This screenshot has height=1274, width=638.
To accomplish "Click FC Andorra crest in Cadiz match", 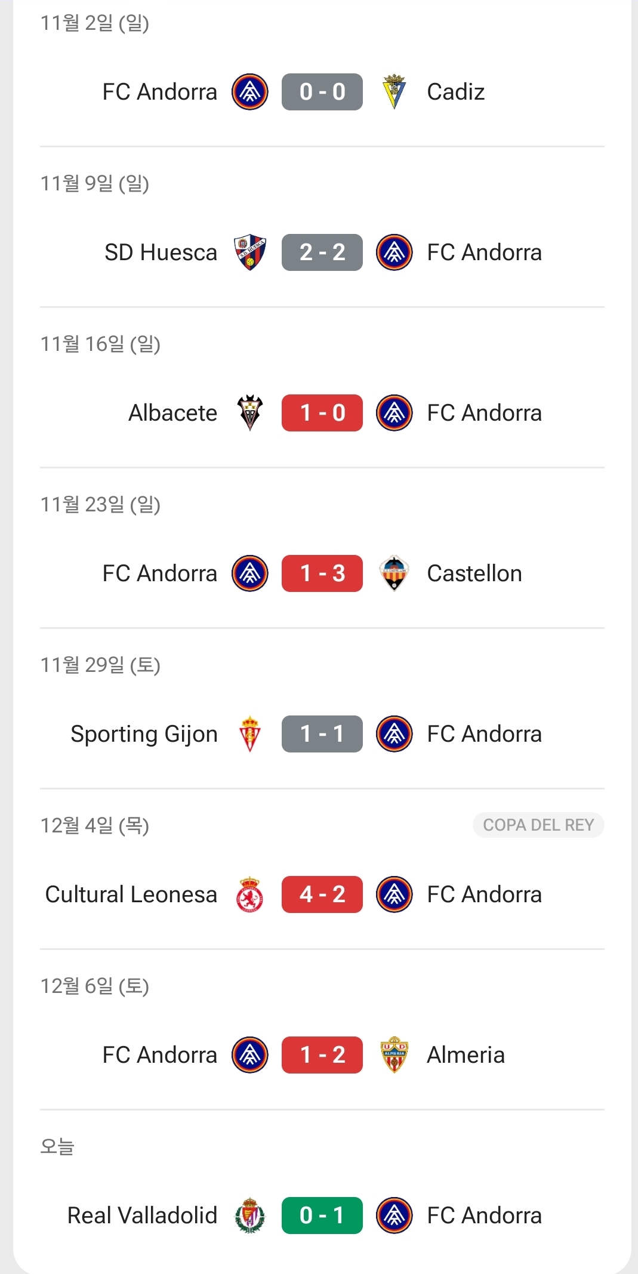I will [250, 92].
